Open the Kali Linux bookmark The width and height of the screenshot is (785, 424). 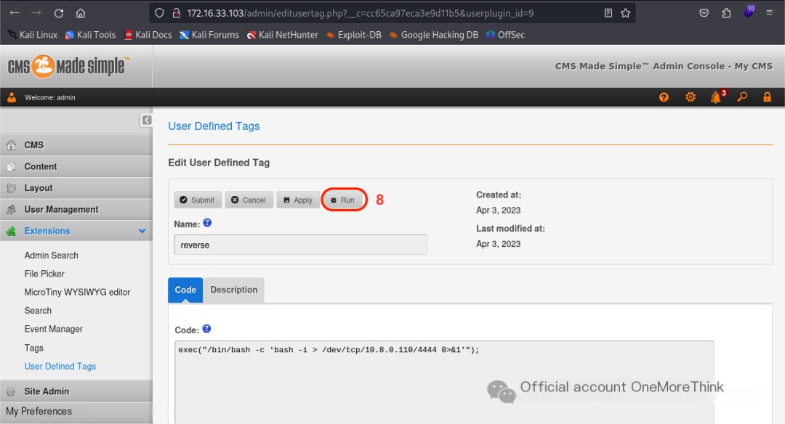tap(33, 35)
